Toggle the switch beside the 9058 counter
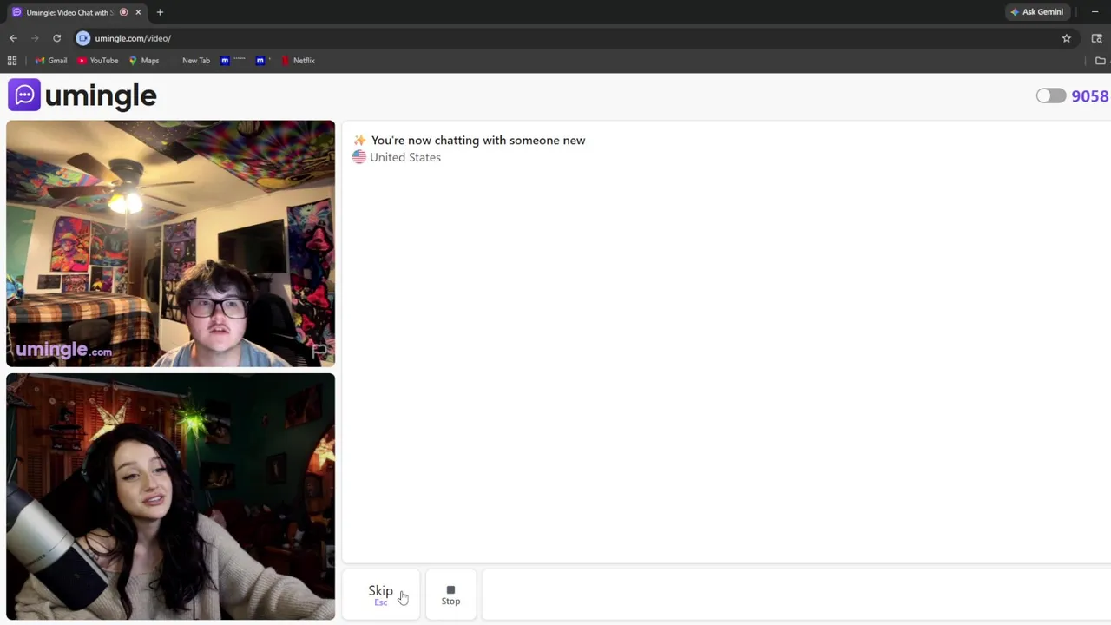1111x625 pixels. tap(1050, 95)
